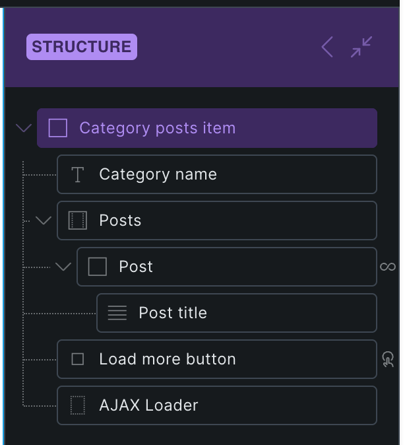Collapse the Posts element children
405x445 pixels.
44,221
